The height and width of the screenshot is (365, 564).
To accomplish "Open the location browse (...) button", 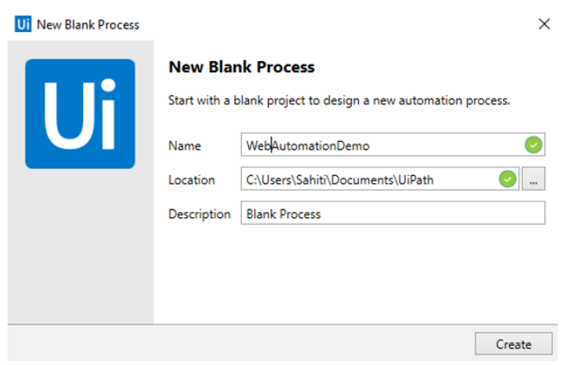I will [533, 179].
